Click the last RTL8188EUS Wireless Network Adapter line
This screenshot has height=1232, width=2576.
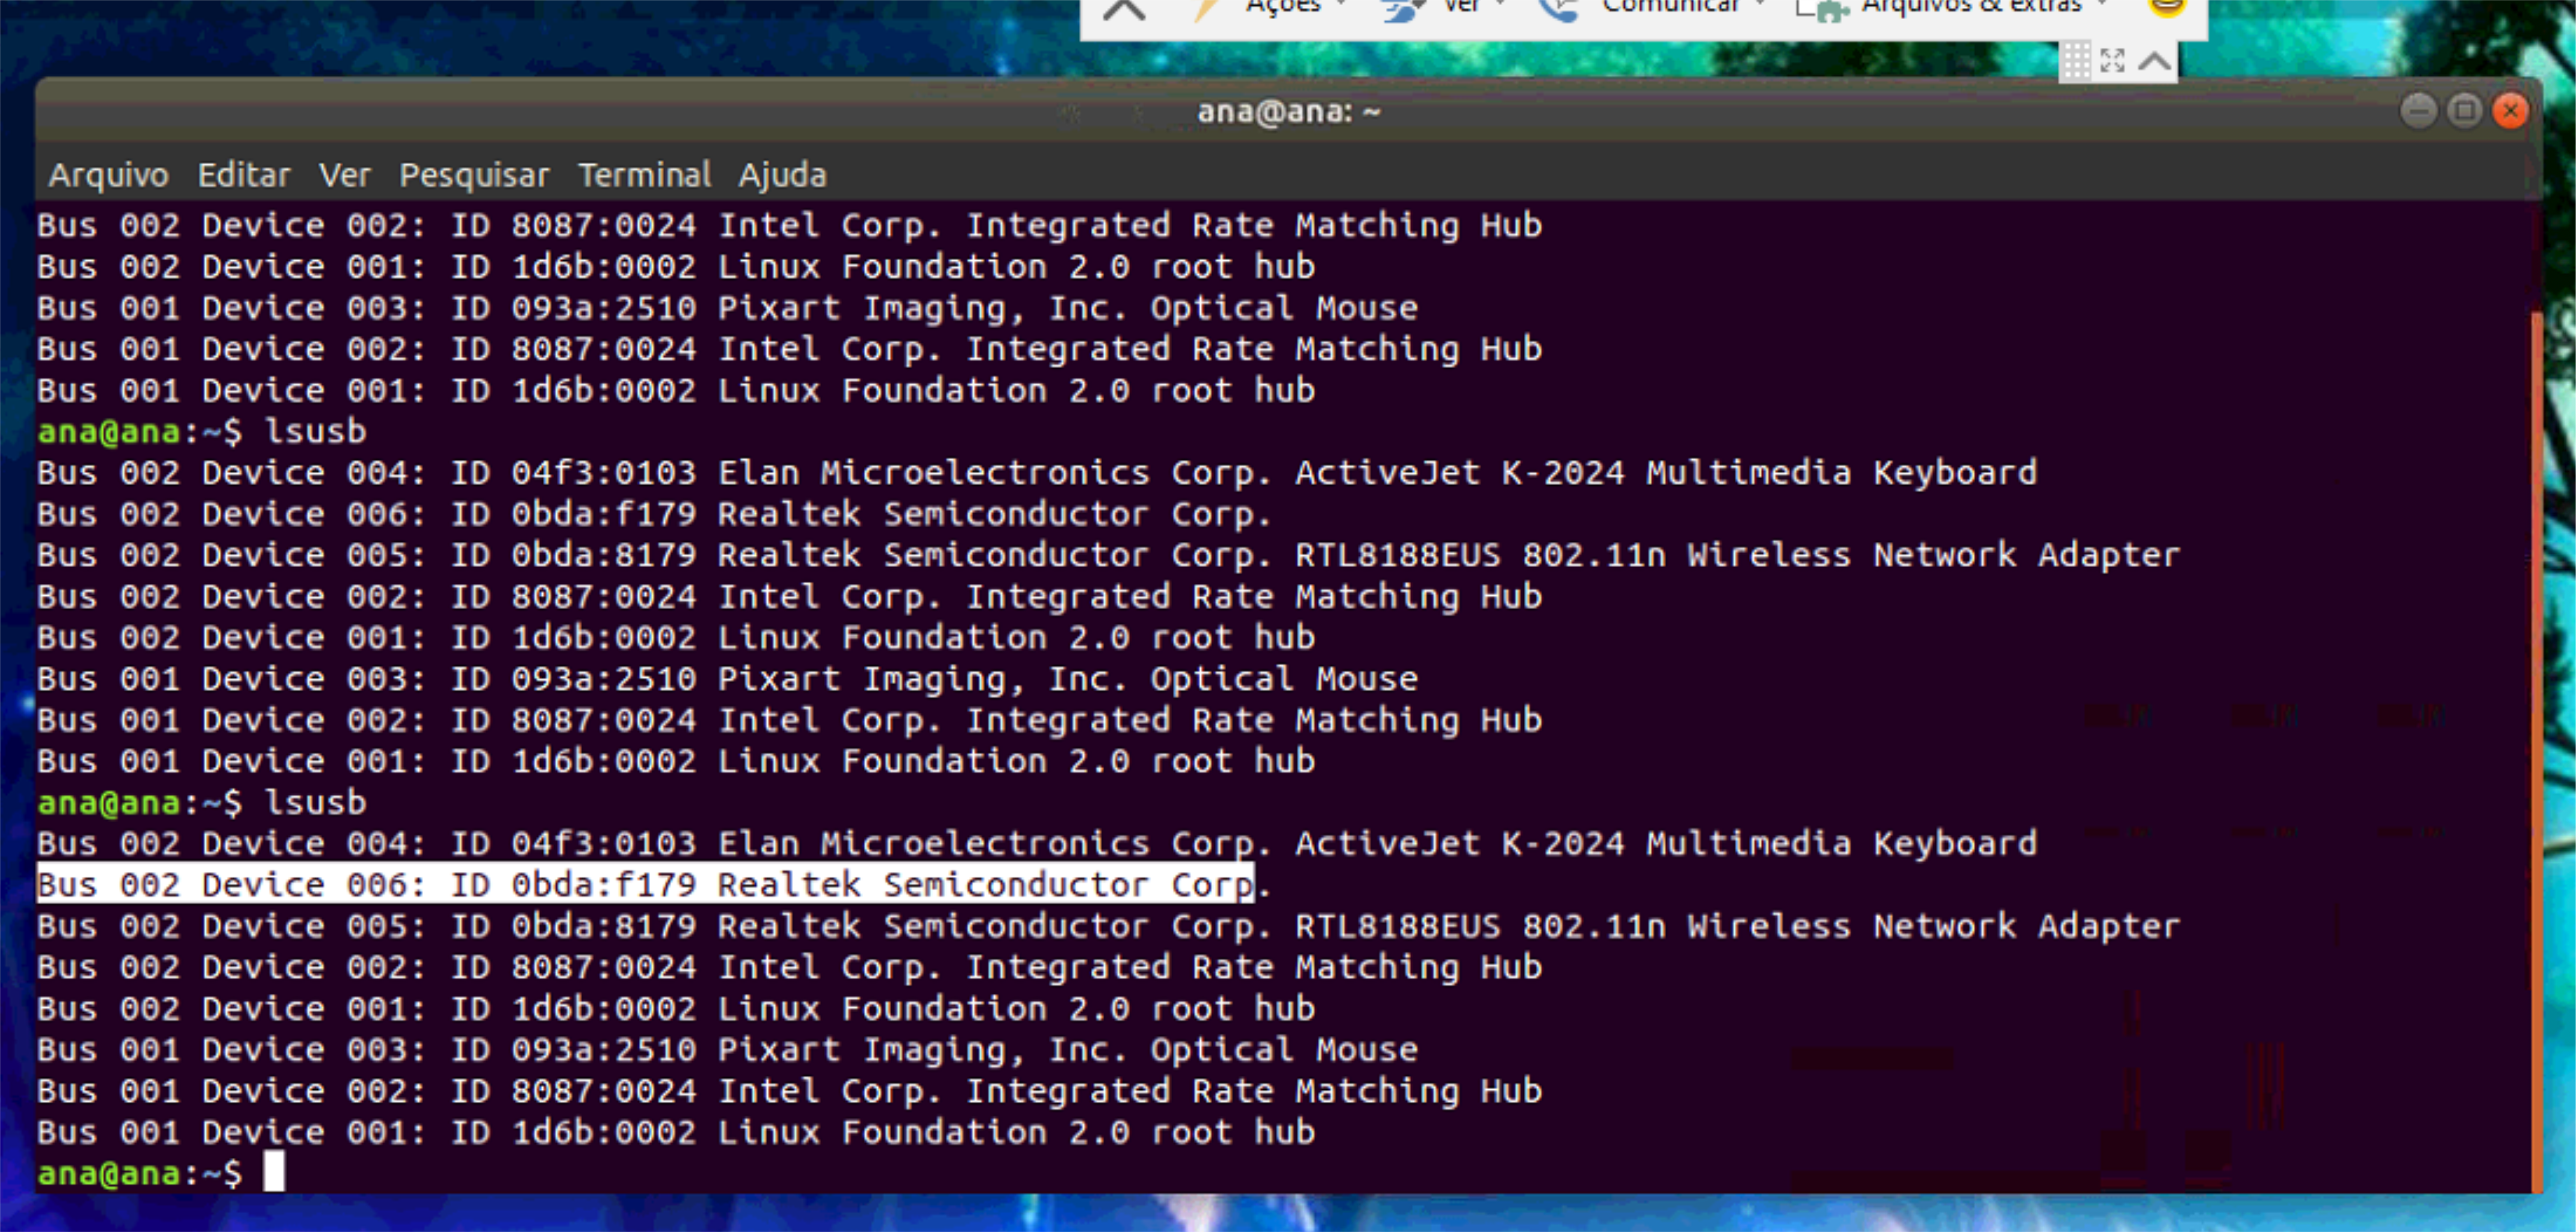[x=1108, y=926]
